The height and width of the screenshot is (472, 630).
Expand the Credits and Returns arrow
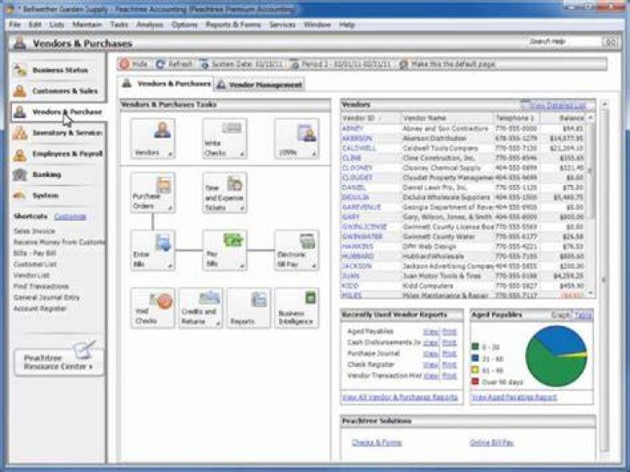click(217, 324)
